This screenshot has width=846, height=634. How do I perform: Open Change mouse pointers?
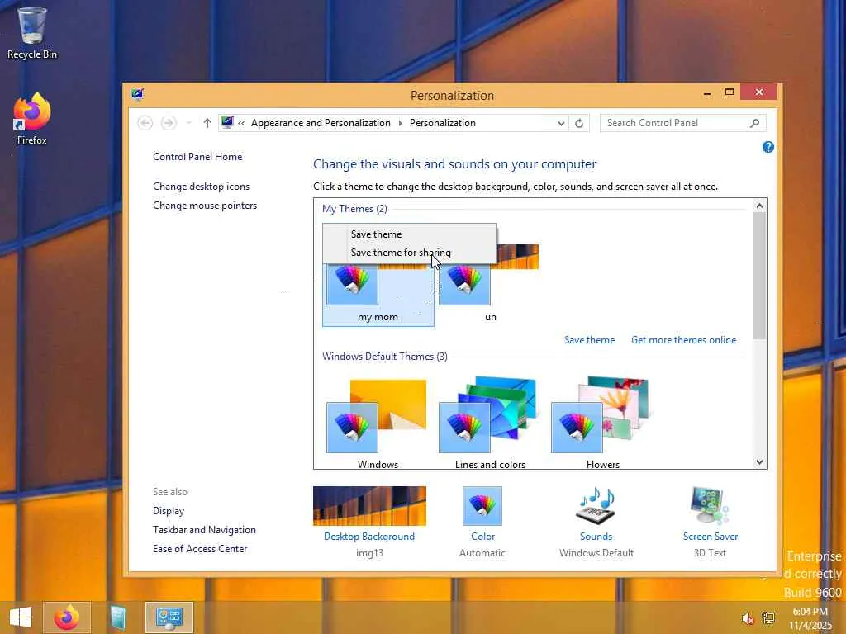coord(205,206)
